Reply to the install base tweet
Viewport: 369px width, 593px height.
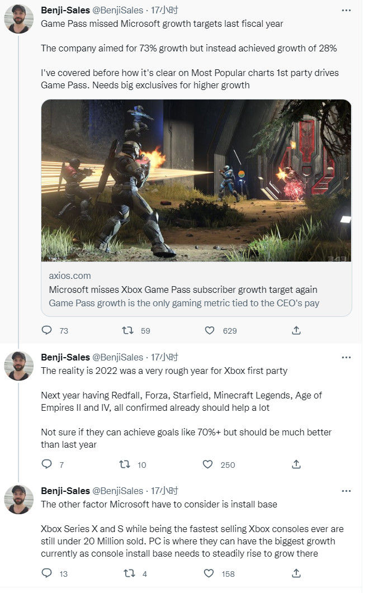tap(46, 573)
